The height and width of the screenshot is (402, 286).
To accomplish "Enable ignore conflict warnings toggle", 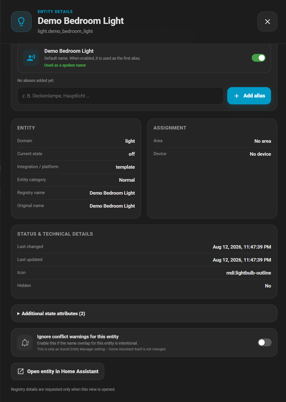I will (265, 343).
